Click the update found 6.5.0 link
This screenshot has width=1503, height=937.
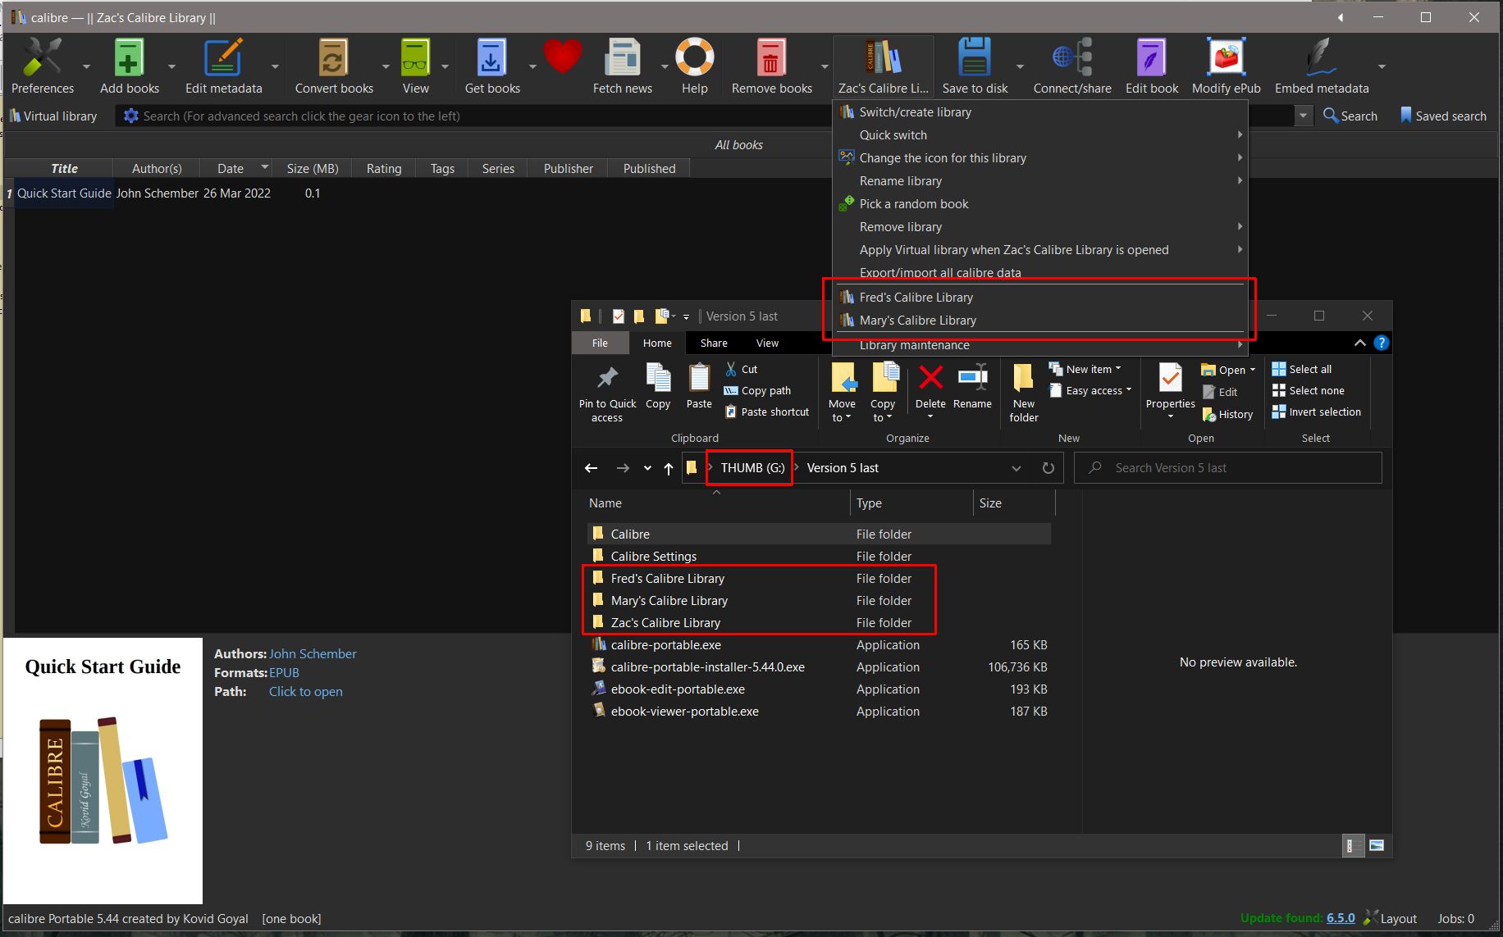1340,918
